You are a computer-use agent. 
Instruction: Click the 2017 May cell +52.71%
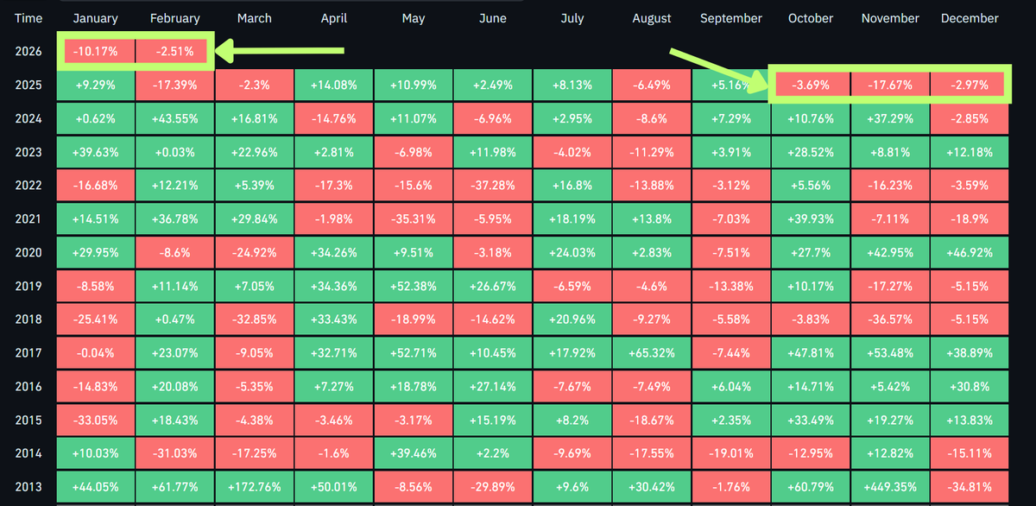click(x=413, y=351)
